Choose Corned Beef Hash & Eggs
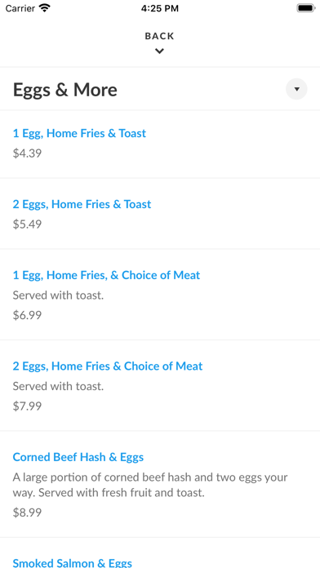 point(78,457)
